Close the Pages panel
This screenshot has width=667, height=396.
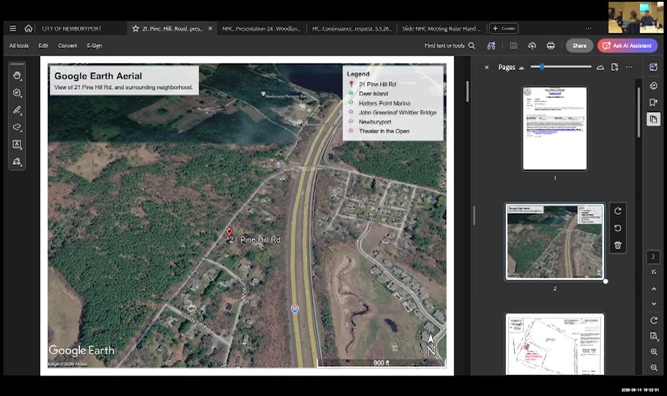coord(487,67)
